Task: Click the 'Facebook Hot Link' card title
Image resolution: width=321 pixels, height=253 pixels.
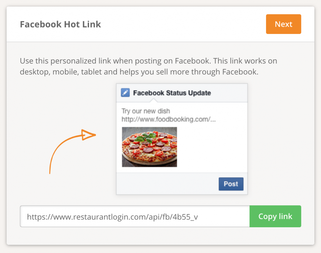Action: point(60,24)
